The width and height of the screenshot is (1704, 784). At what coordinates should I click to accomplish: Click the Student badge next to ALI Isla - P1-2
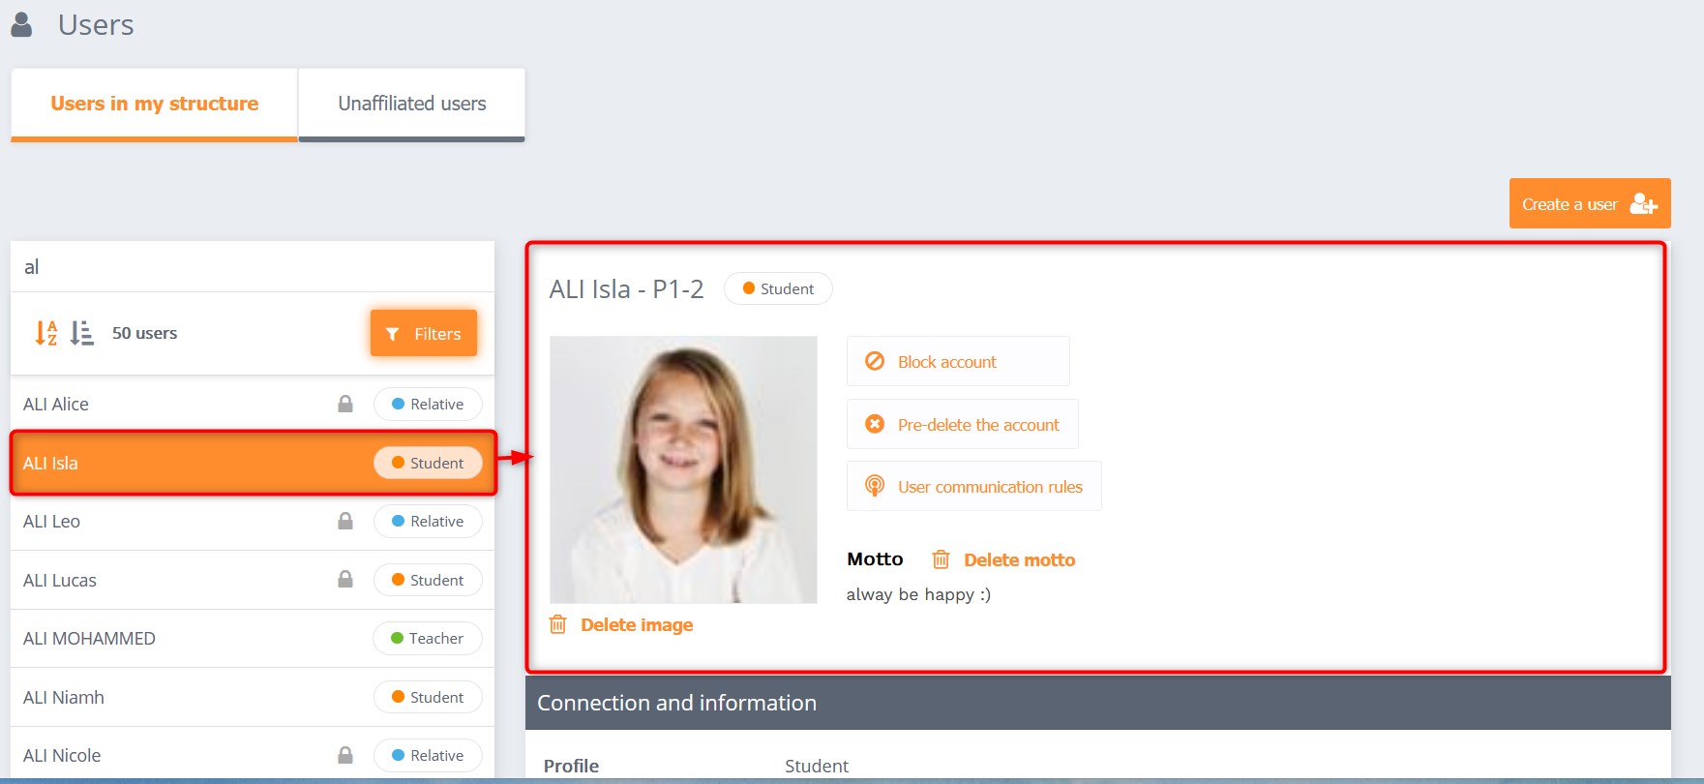pyautogui.click(x=778, y=288)
